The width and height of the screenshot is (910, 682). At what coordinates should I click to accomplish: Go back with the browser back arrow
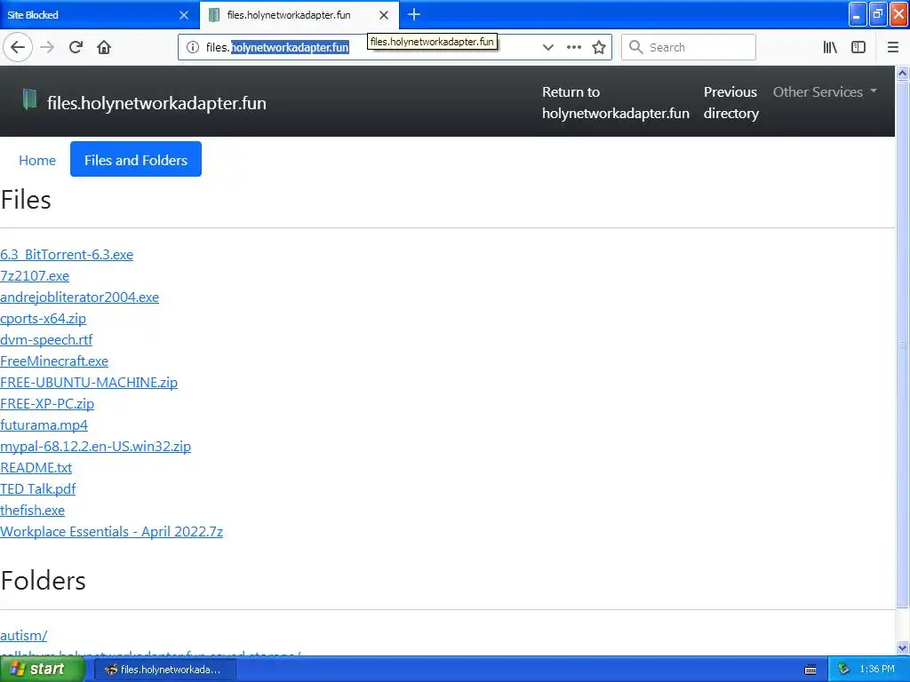coord(18,47)
